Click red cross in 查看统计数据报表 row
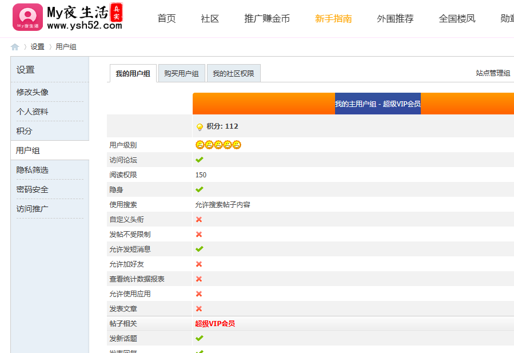 [x=199, y=279]
